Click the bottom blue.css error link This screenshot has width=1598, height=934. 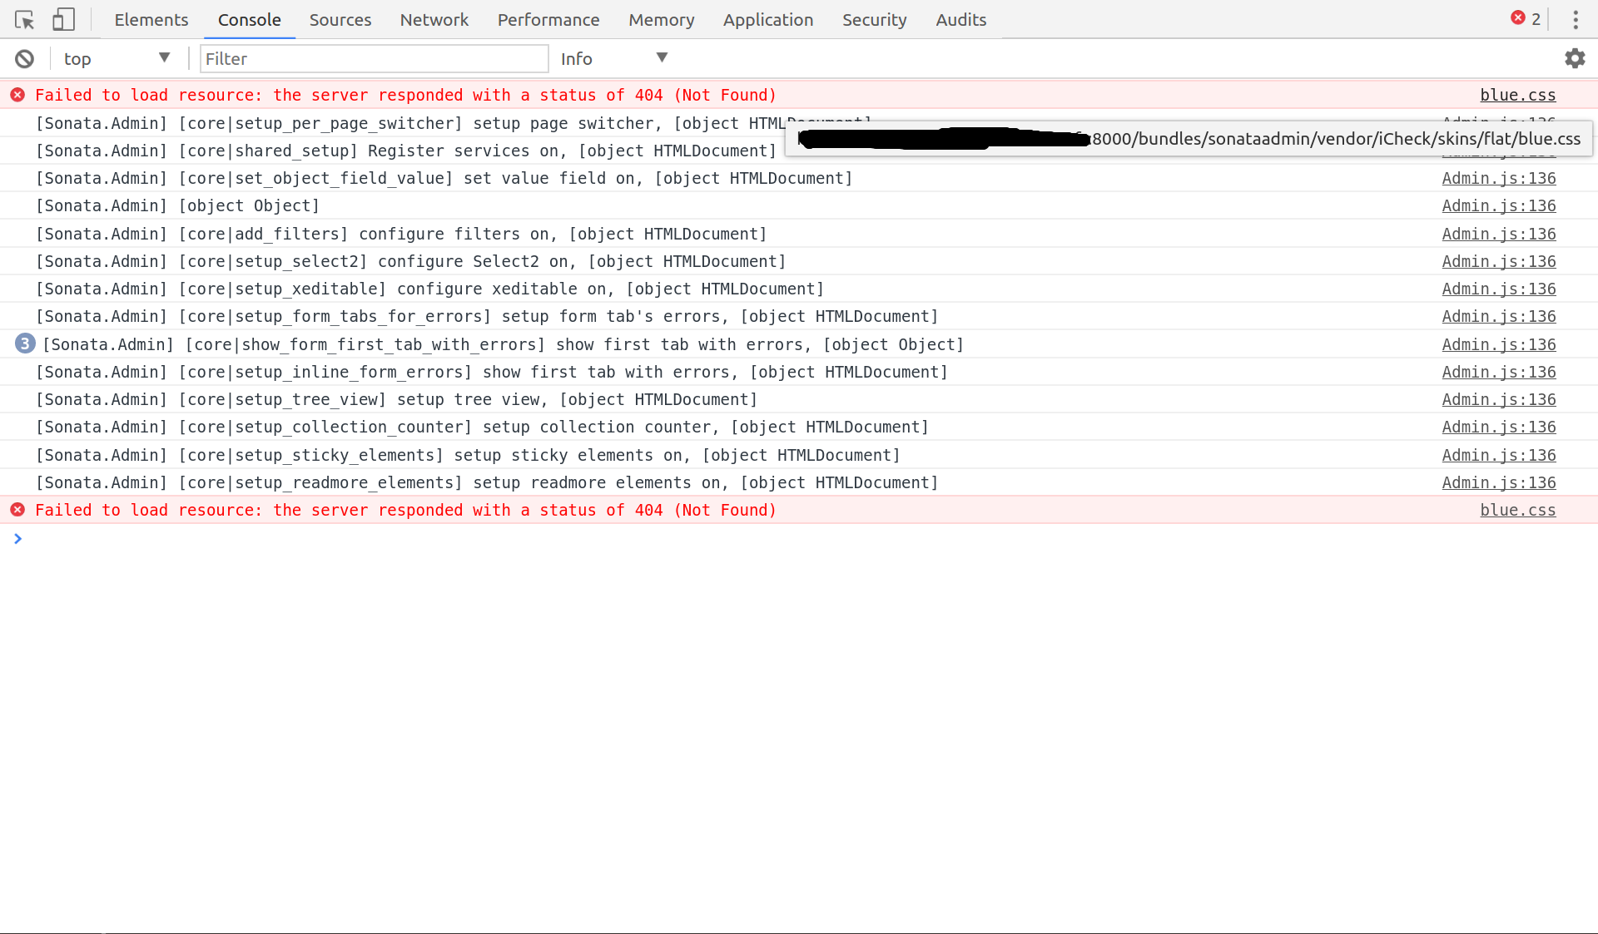point(1516,510)
